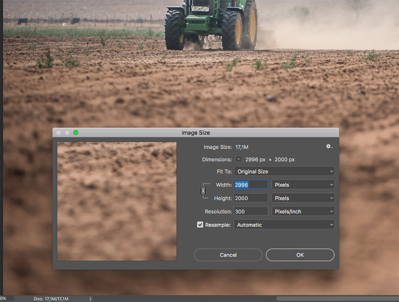Image resolution: width=399 pixels, height=302 pixels.
Task: Click the Image Size 17,1M value text
Action: click(x=242, y=147)
